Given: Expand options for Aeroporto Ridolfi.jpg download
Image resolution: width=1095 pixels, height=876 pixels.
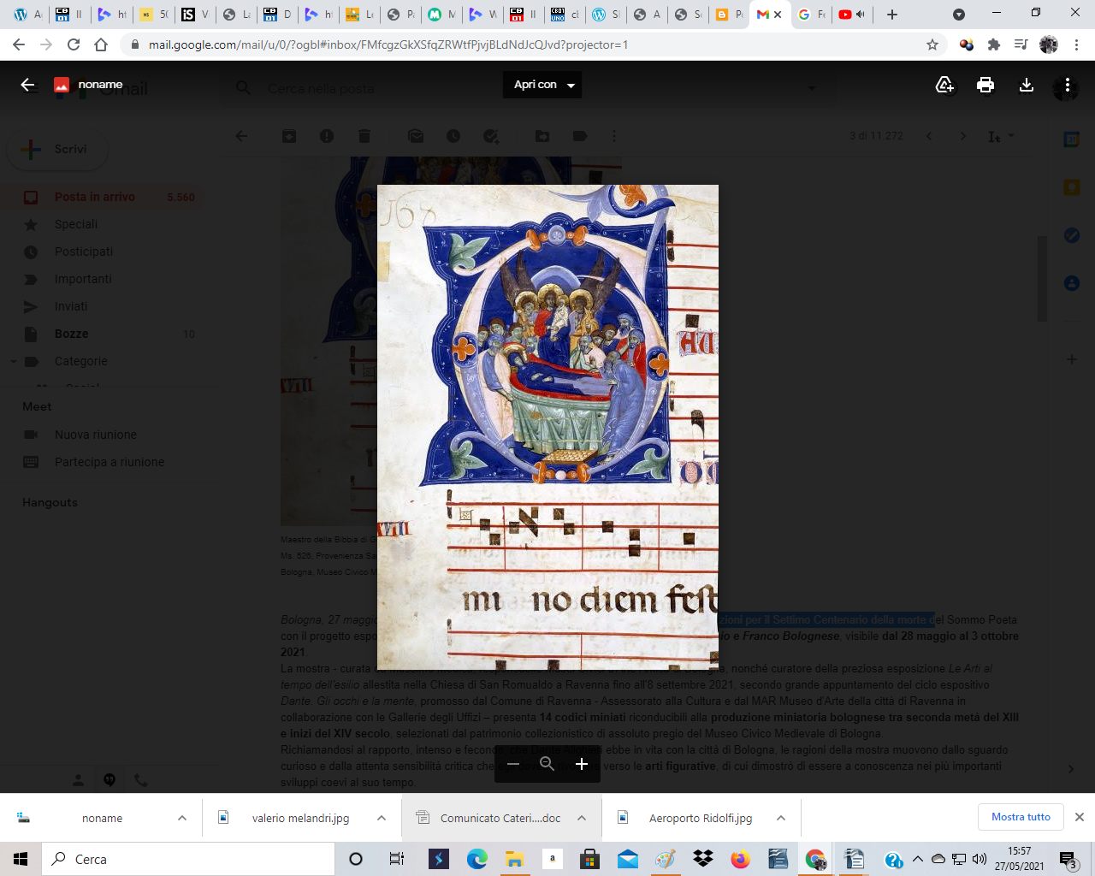Looking at the screenshot, I should tap(781, 818).
